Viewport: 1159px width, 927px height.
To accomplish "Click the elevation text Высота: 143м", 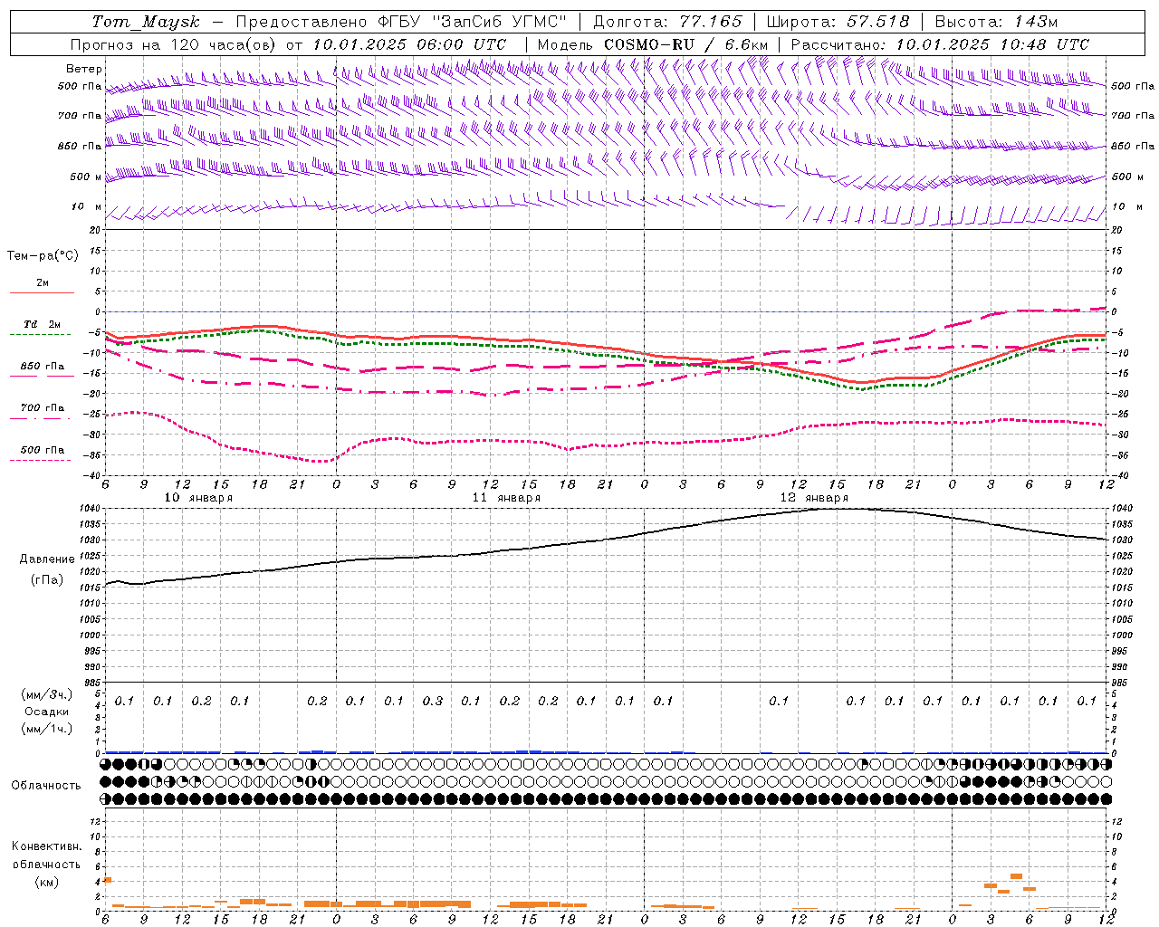I will coord(996,22).
